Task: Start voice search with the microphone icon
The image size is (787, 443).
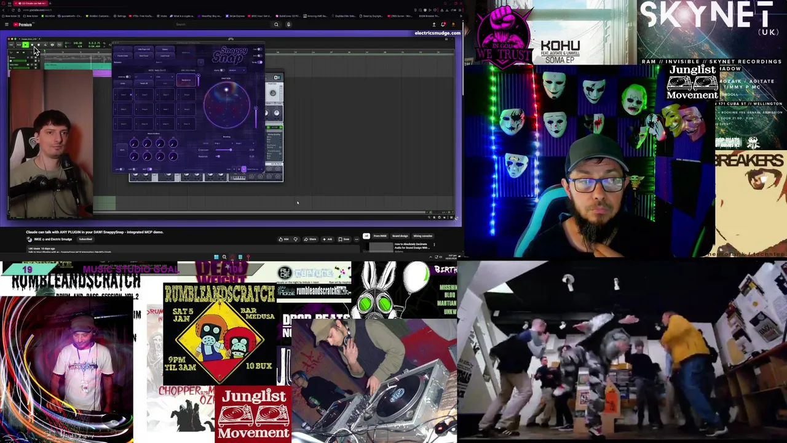Action: [x=288, y=25]
